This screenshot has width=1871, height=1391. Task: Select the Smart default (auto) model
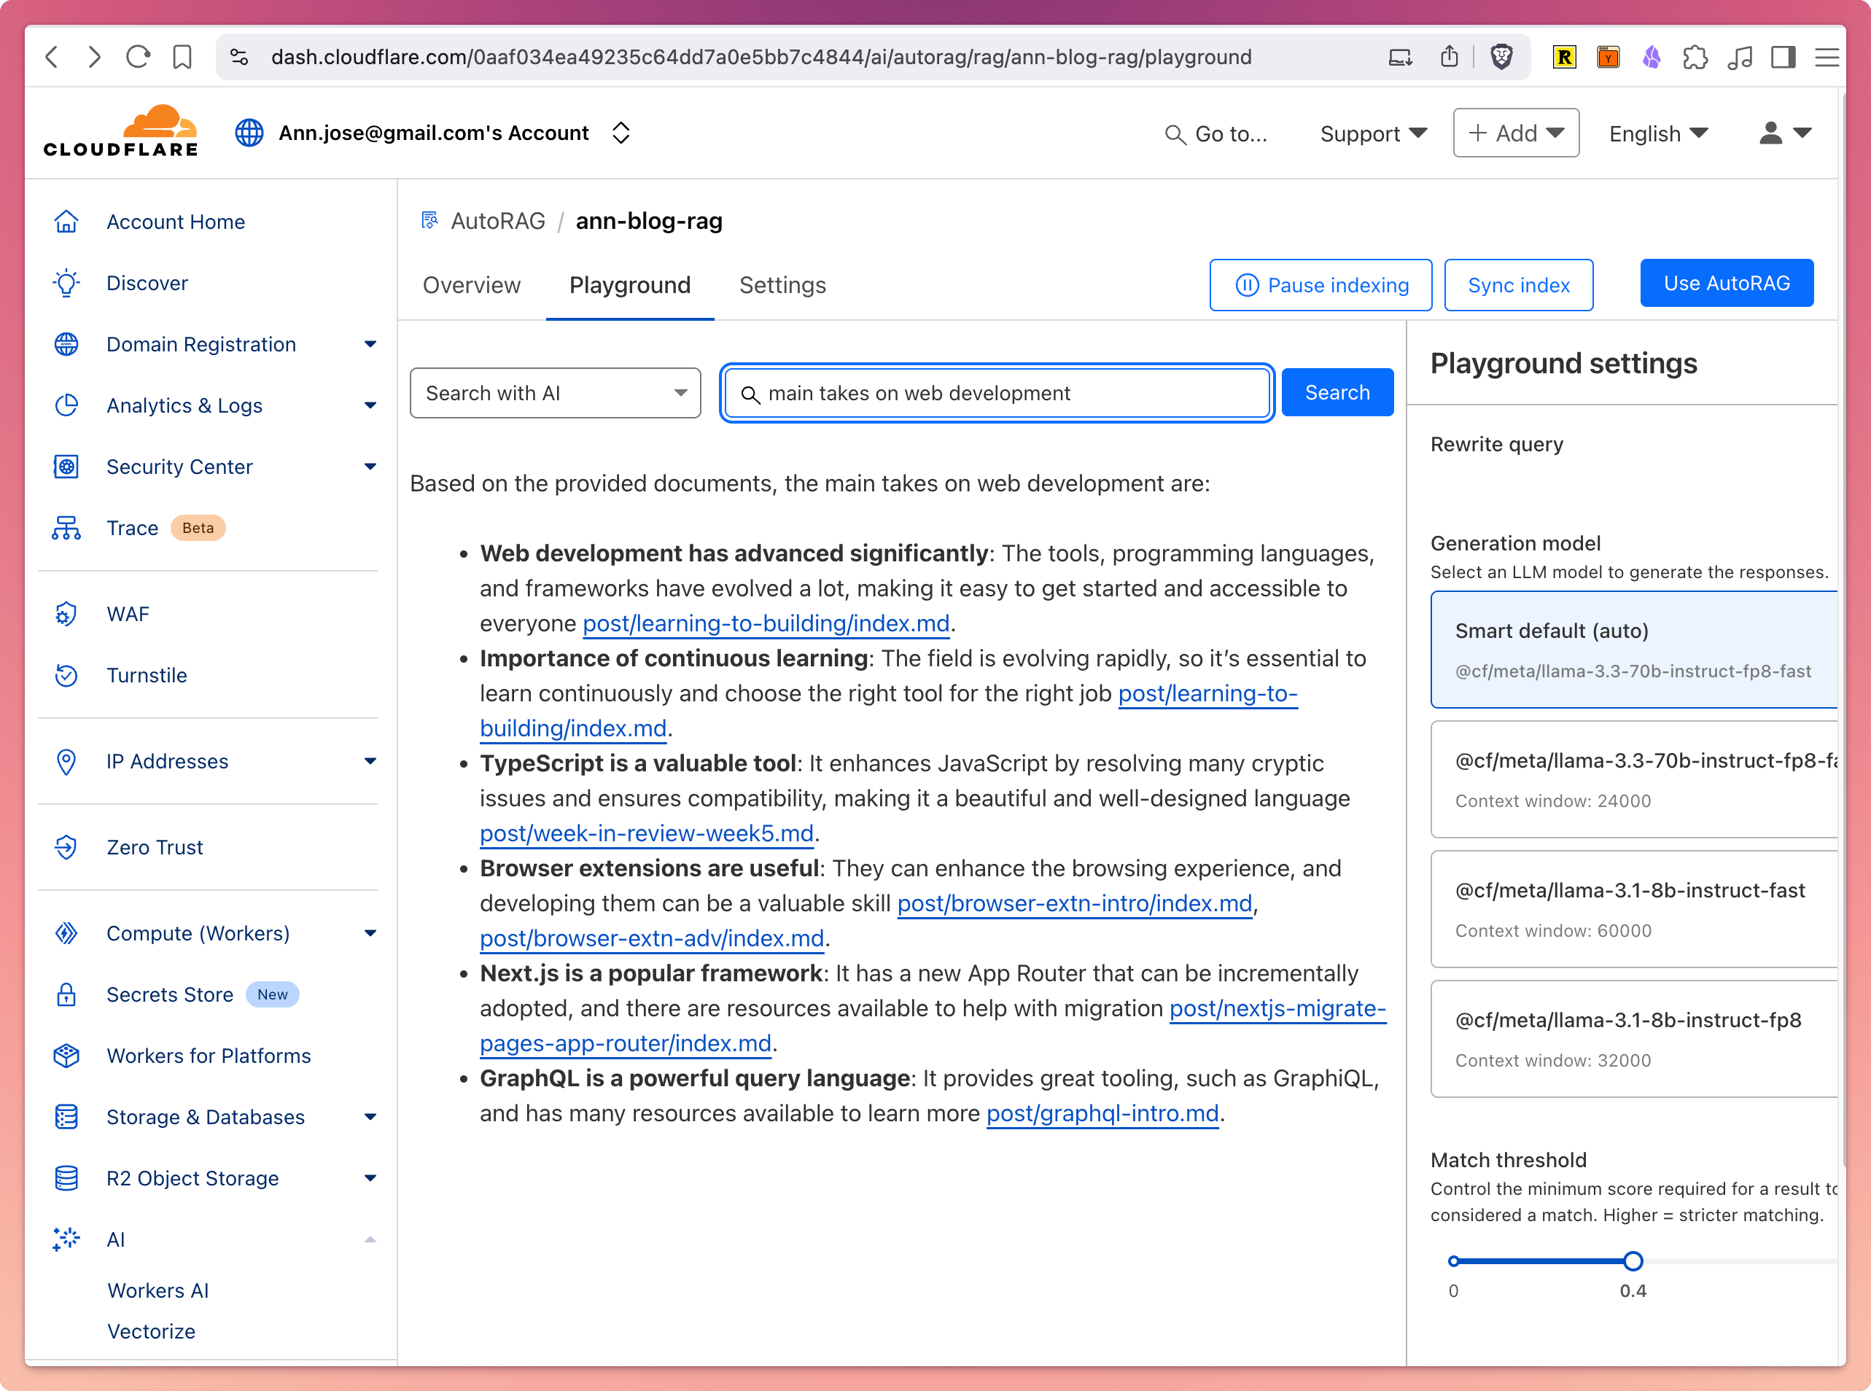click(1632, 649)
